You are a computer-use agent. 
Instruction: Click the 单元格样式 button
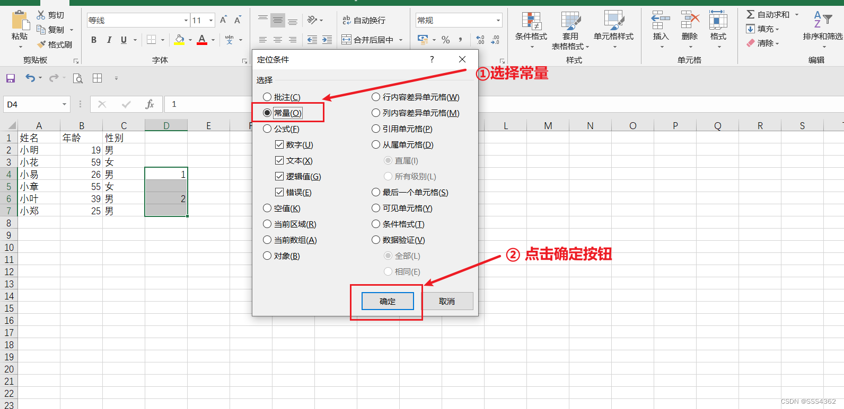[x=614, y=29]
